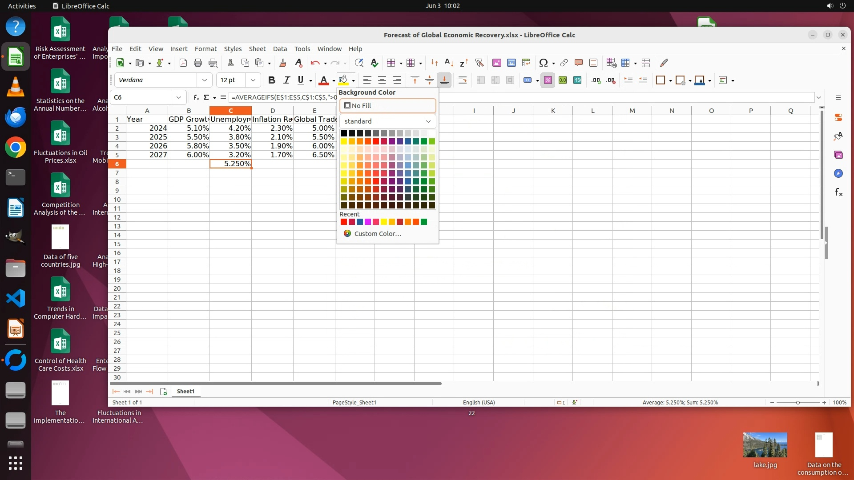Click the Find & Replace icon
The image size is (854, 480).
pyautogui.click(x=359, y=63)
